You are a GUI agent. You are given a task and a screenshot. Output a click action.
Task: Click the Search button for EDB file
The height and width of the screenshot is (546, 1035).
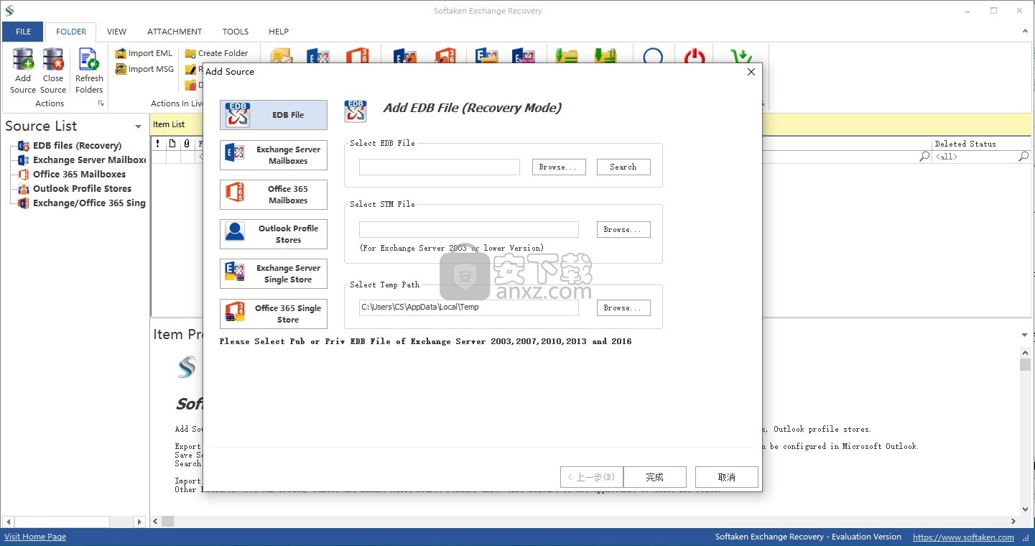pos(623,167)
